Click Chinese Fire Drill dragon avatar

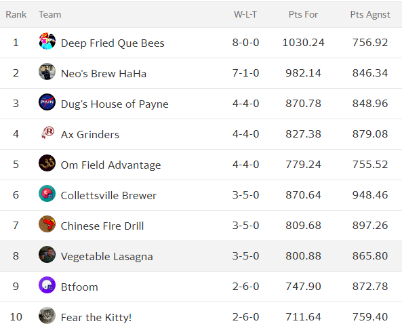[x=47, y=224]
